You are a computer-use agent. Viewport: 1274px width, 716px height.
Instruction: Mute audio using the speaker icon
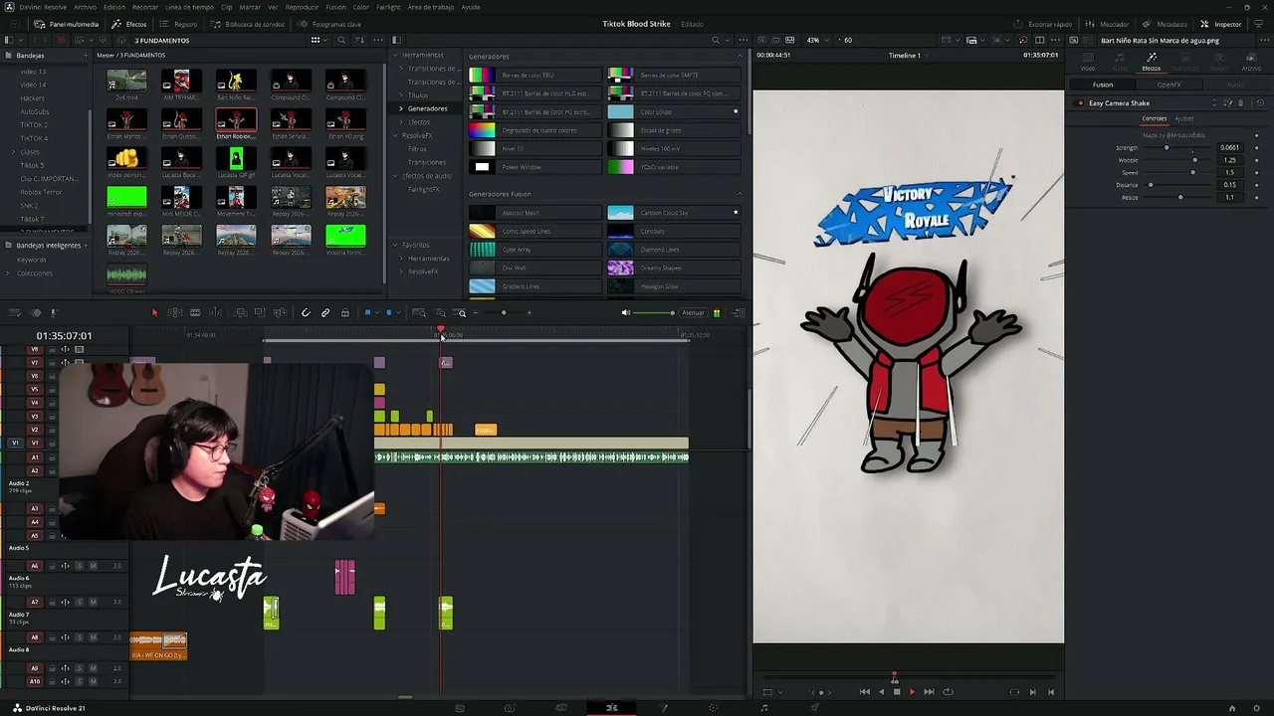pos(626,313)
